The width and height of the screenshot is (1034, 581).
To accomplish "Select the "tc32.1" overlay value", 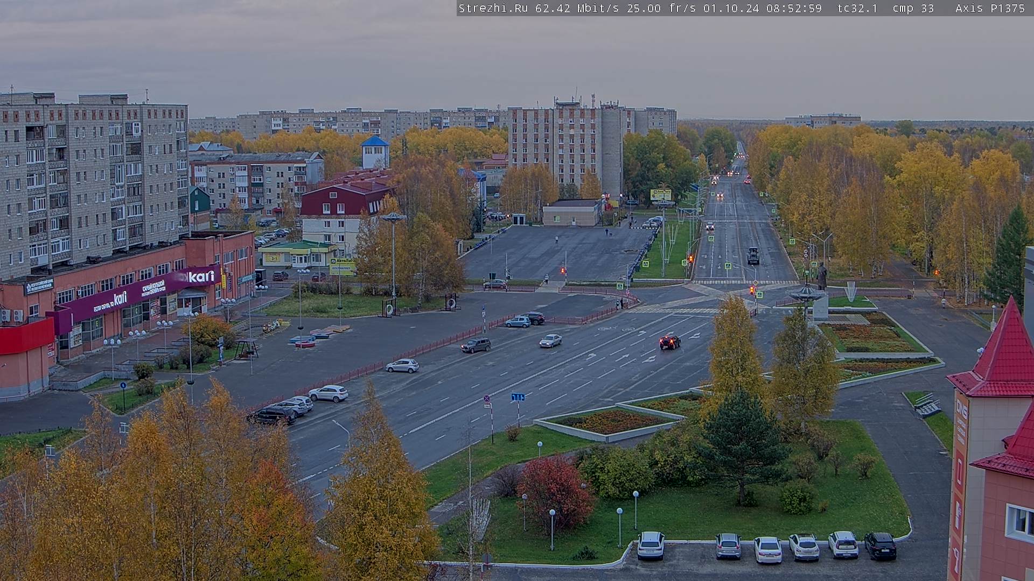I will pos(857,8).
